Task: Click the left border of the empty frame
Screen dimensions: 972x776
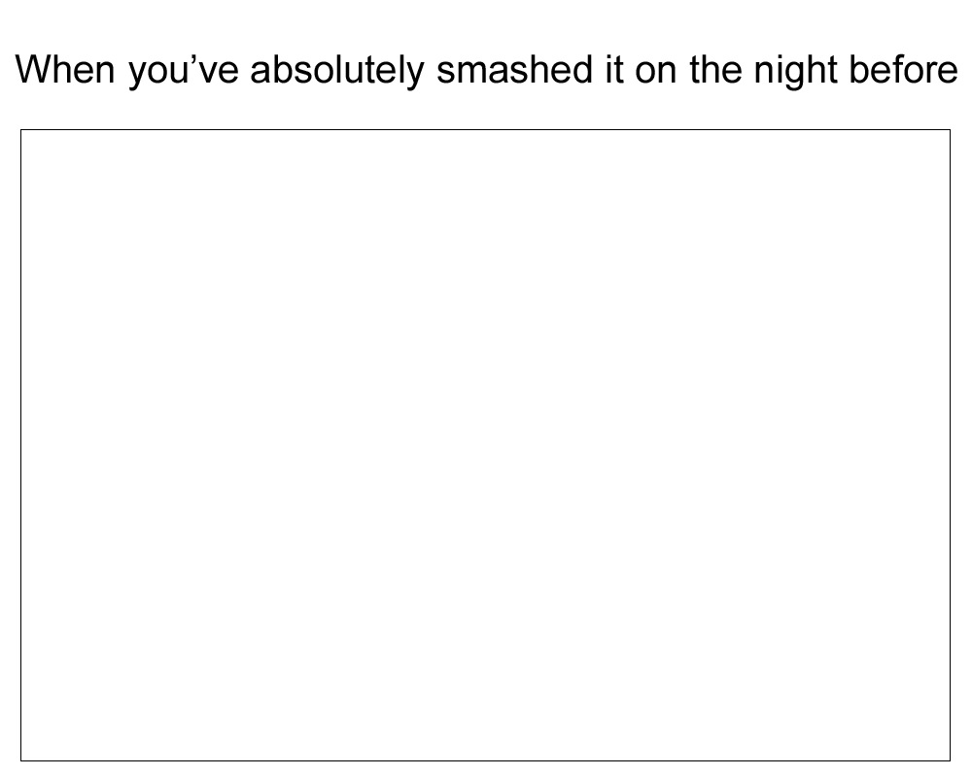Action: coord(21,445)
